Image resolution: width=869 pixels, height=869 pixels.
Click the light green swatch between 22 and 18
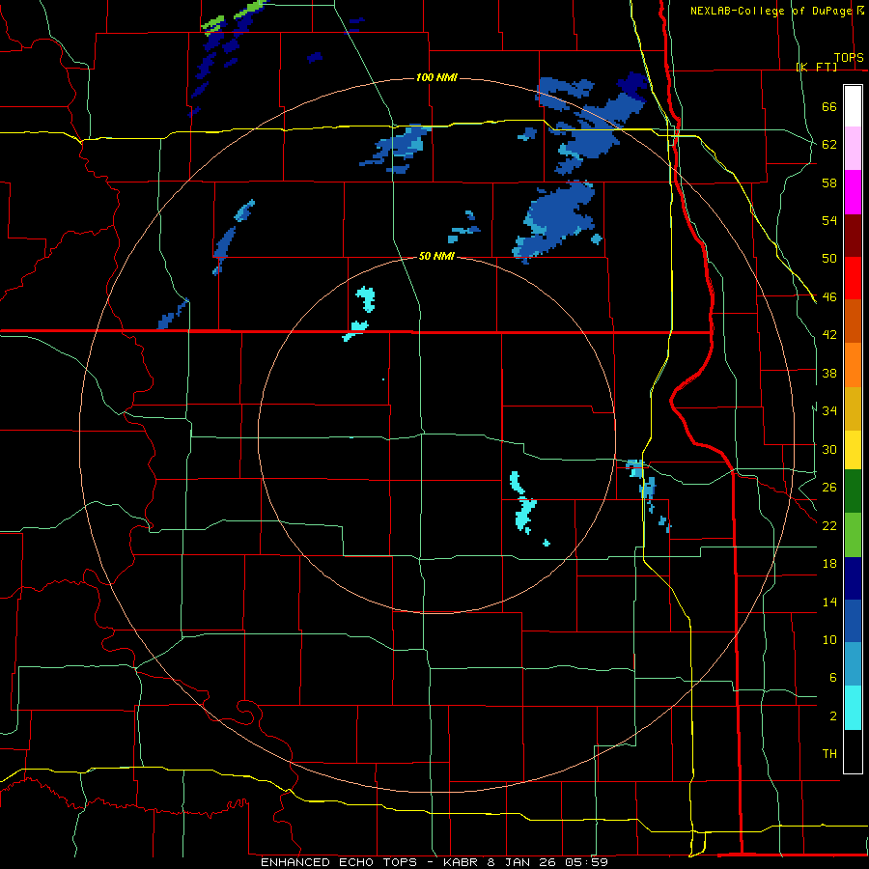click(x=853, y=535)
